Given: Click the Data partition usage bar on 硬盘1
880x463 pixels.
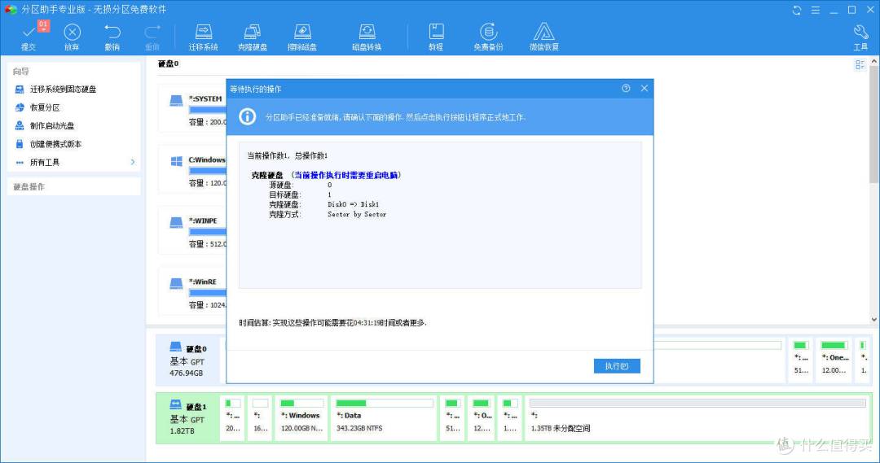Looking at the screenshot, I should (385, 403).
